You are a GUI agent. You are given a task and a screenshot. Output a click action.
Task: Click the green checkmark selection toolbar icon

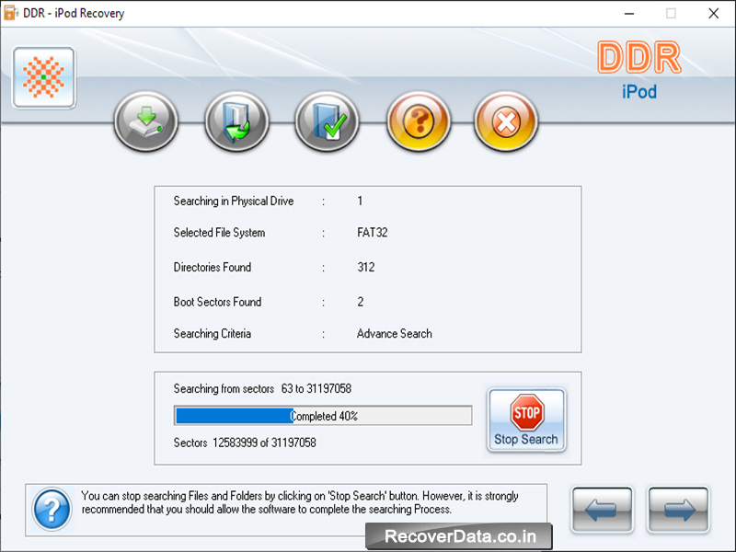[x=326, y=121]
